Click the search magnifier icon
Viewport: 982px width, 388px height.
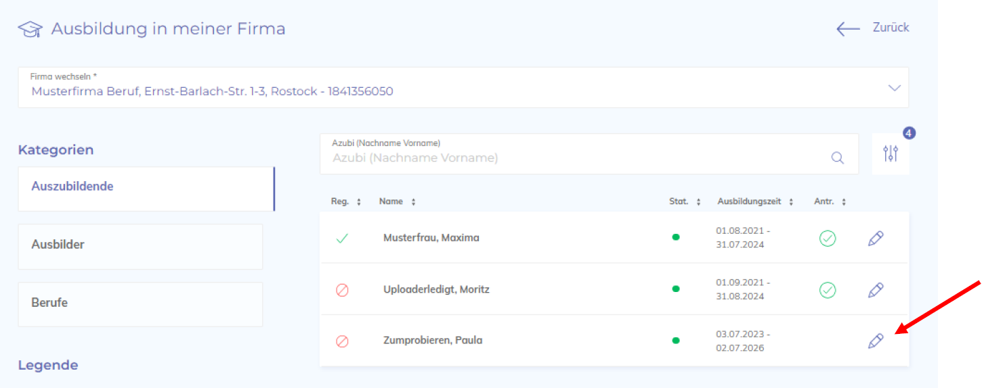838,158
